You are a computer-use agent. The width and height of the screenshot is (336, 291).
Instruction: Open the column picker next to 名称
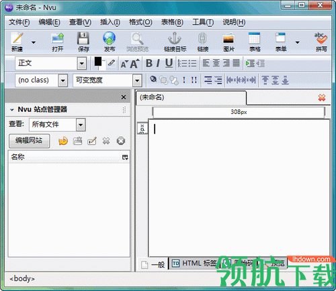pos(125,158)
